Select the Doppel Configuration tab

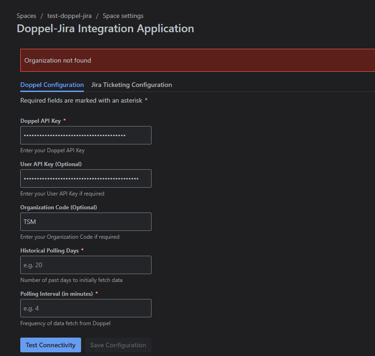(52, 85)
